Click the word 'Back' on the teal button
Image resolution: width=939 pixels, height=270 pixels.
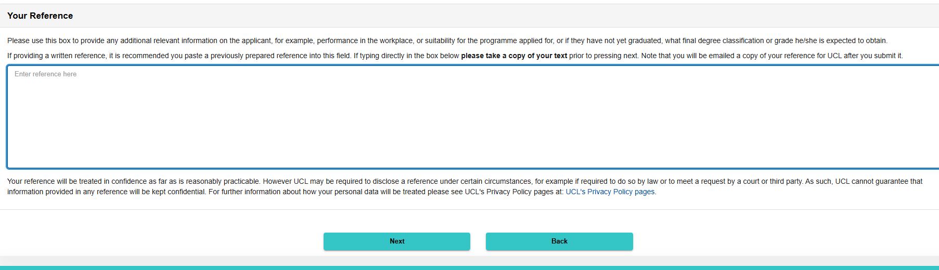pos(559,241)
